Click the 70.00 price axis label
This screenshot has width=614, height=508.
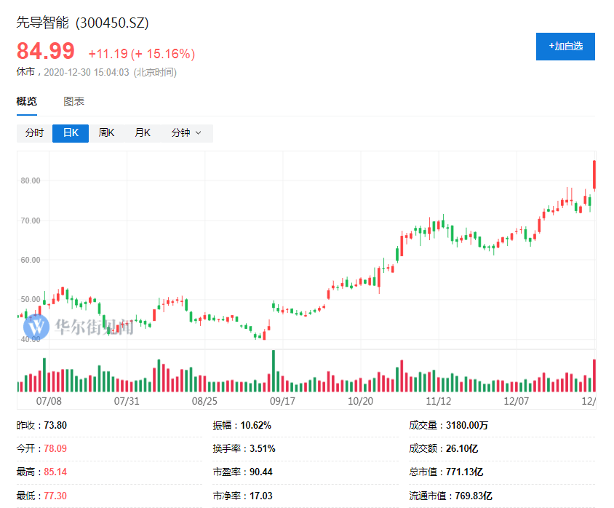[x=31, y=221]
